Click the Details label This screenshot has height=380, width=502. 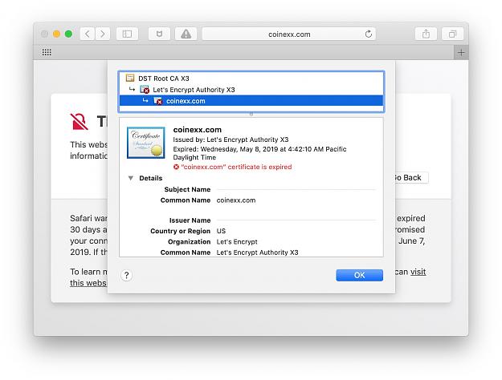151,178
